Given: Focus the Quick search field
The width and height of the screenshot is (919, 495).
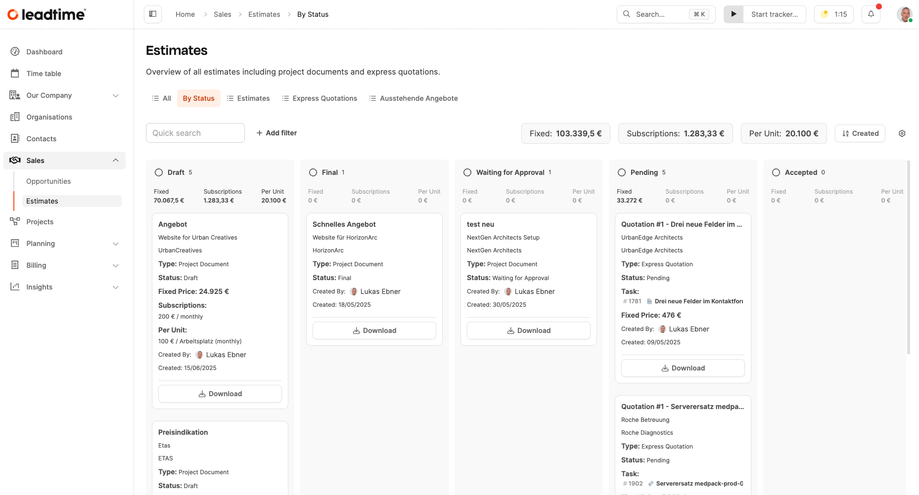Looking at the screenshot, I should point(195,133).
